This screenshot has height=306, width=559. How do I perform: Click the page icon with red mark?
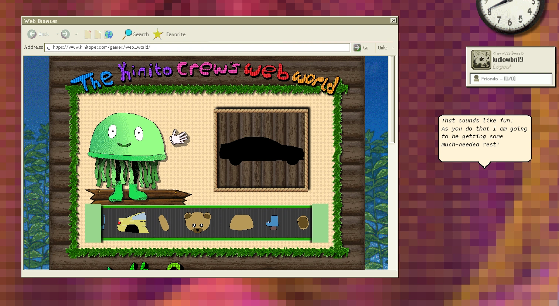coord(88,34)
